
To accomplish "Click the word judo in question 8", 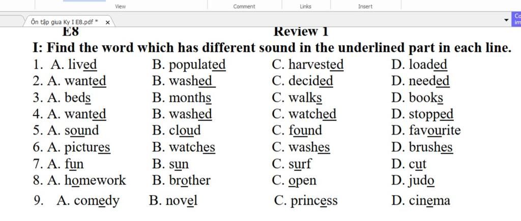I will pos(422,180).
